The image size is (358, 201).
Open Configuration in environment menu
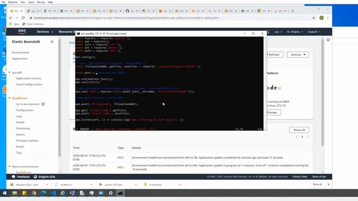(x=25, y=111)
